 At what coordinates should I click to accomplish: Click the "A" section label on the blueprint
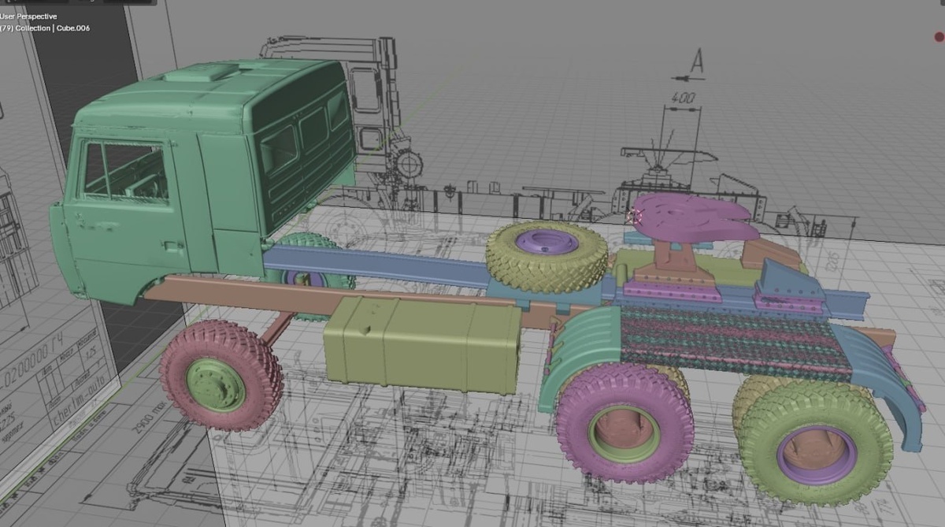click(x=697, y=61)
